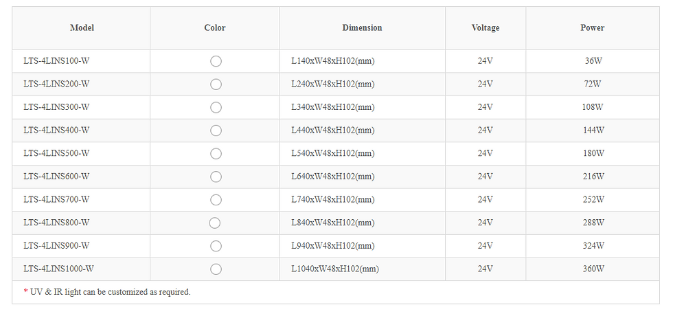Click the 360W power value
This screenshot has width=673, height=316.
593,269
